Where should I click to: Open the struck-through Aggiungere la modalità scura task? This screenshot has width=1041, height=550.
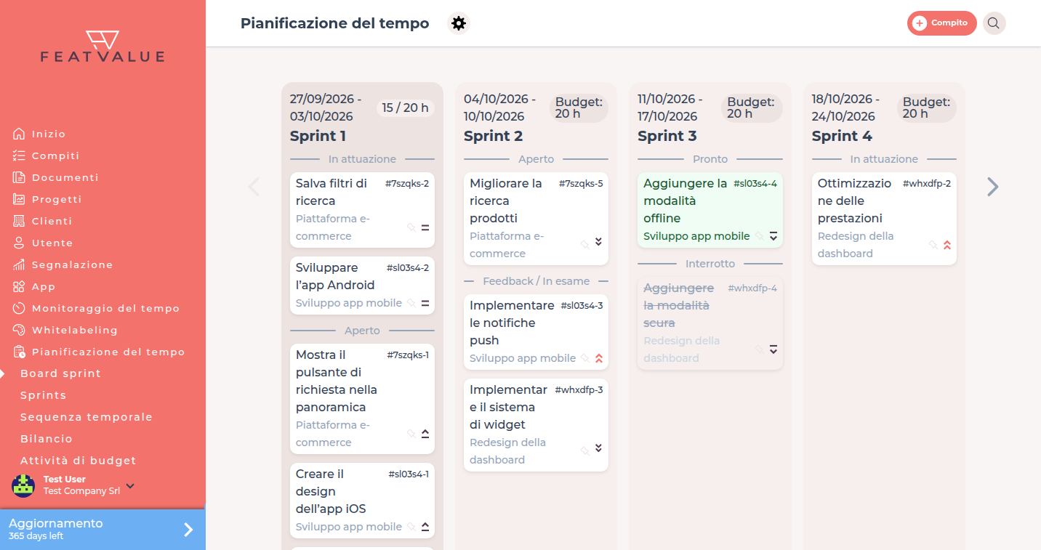710,323
